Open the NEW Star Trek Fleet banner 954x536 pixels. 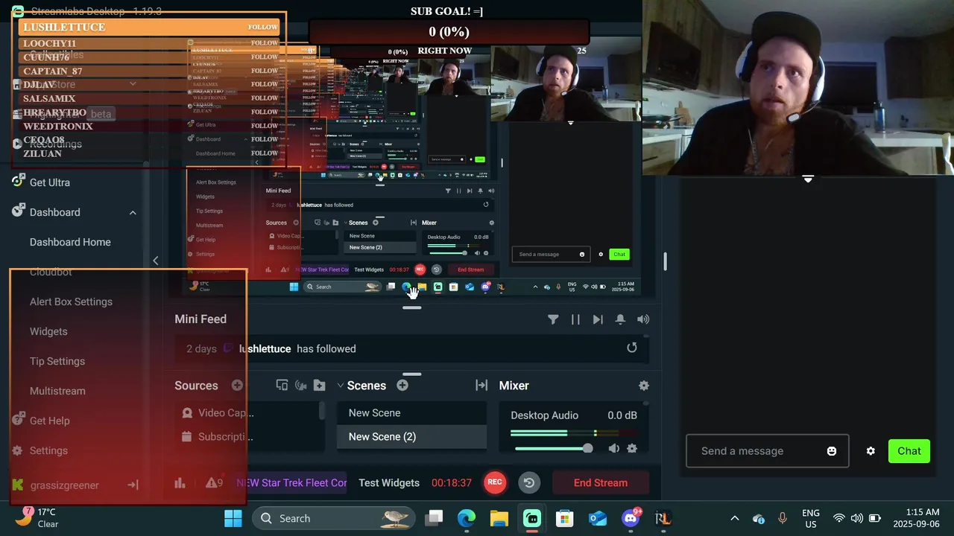pyautogui.click(x=291, y=482)
